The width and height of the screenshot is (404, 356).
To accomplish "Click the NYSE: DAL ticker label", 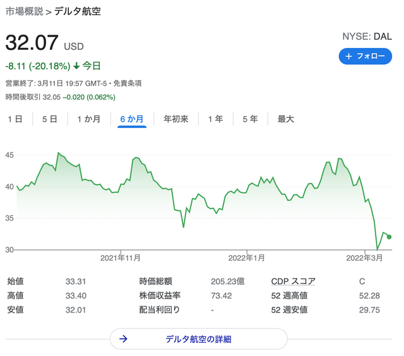I will tap(367, 37).
